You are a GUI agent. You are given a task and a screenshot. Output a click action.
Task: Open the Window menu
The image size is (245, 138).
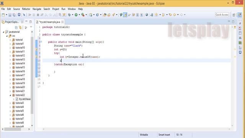72,9
